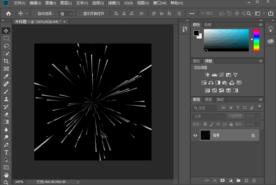Click the Home button in options bar
Viewport: 276px width, 185px height.
point(8,13)
